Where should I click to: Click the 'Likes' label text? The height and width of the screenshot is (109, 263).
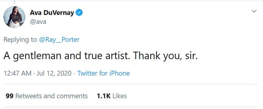pos(120,96)
